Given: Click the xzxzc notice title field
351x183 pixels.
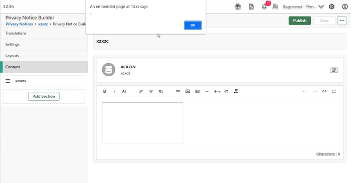Looking at the screenshot, I should coord(220,42).
